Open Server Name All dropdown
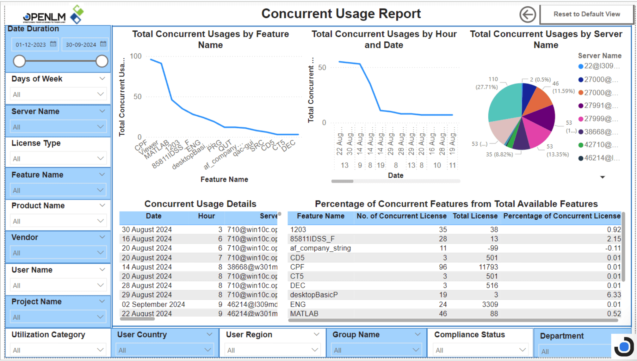The image size is (637, 361). click(x=58, y=127)
